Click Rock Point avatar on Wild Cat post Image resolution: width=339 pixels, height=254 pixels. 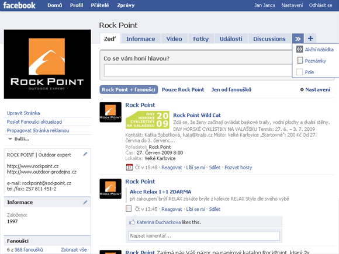(x=110, y=112)
